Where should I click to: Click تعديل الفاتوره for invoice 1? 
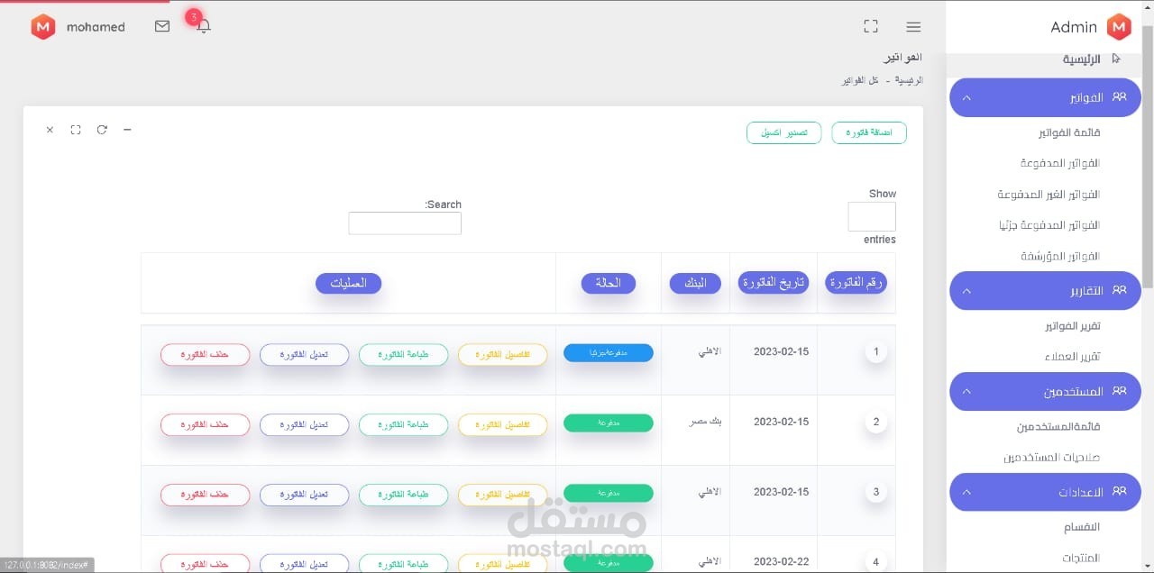point(304,354)
